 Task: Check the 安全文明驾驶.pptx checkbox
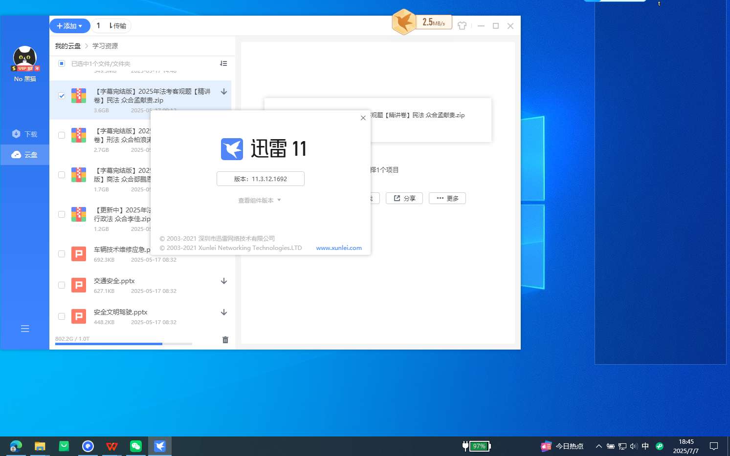pos(62,316)
